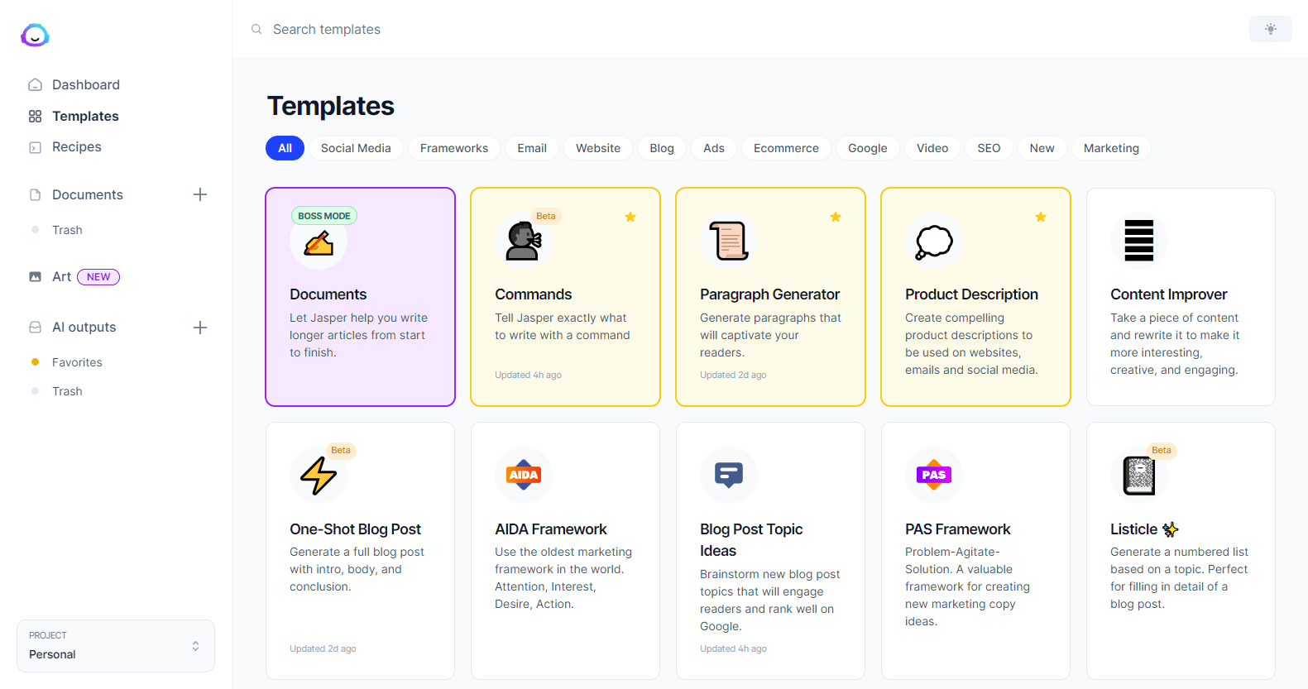Click the Art image icon

coord(35,277)
